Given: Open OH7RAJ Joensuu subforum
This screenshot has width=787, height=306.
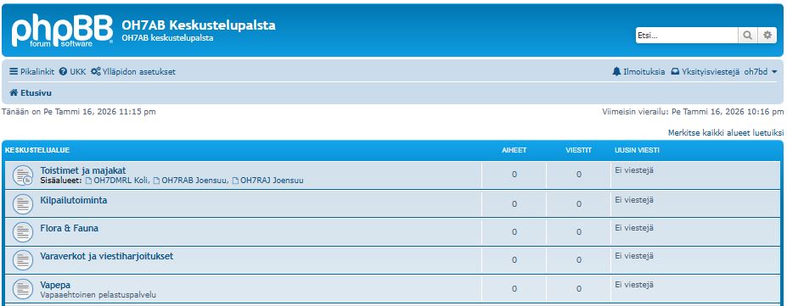Looking at the screenshot, I should [267, 181].
